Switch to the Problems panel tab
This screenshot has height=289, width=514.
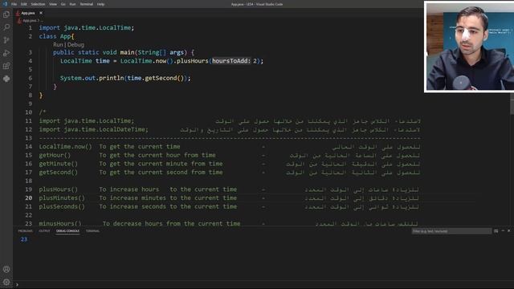[25, 231]
